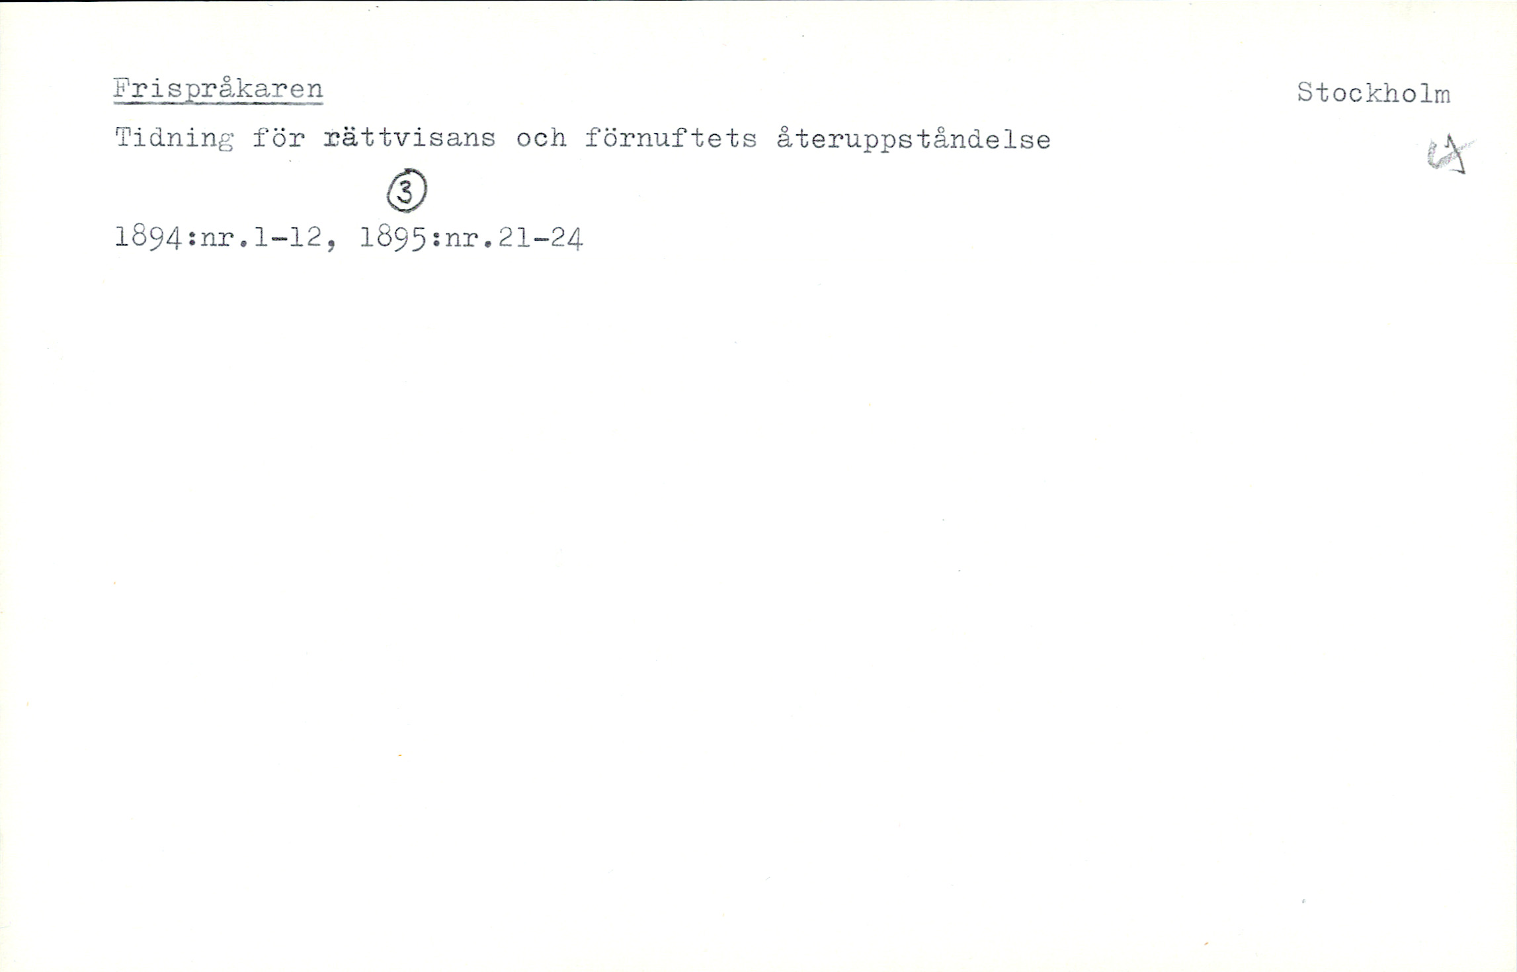Viewport: 1517px width, 972px height.
Task: Select the word förnuftets
Action: tap(671, 138)
